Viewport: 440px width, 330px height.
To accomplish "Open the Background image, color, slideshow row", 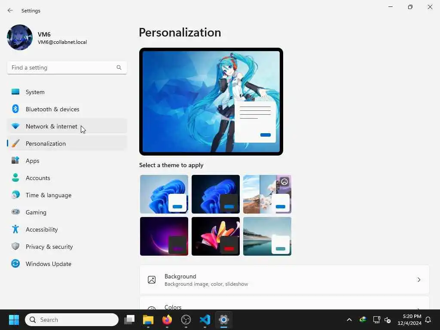I will 284,280.
